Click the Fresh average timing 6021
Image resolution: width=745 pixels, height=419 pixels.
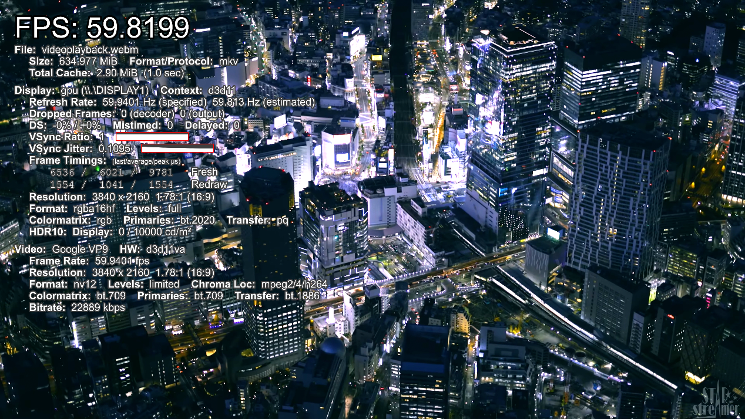tap(112, 173)
